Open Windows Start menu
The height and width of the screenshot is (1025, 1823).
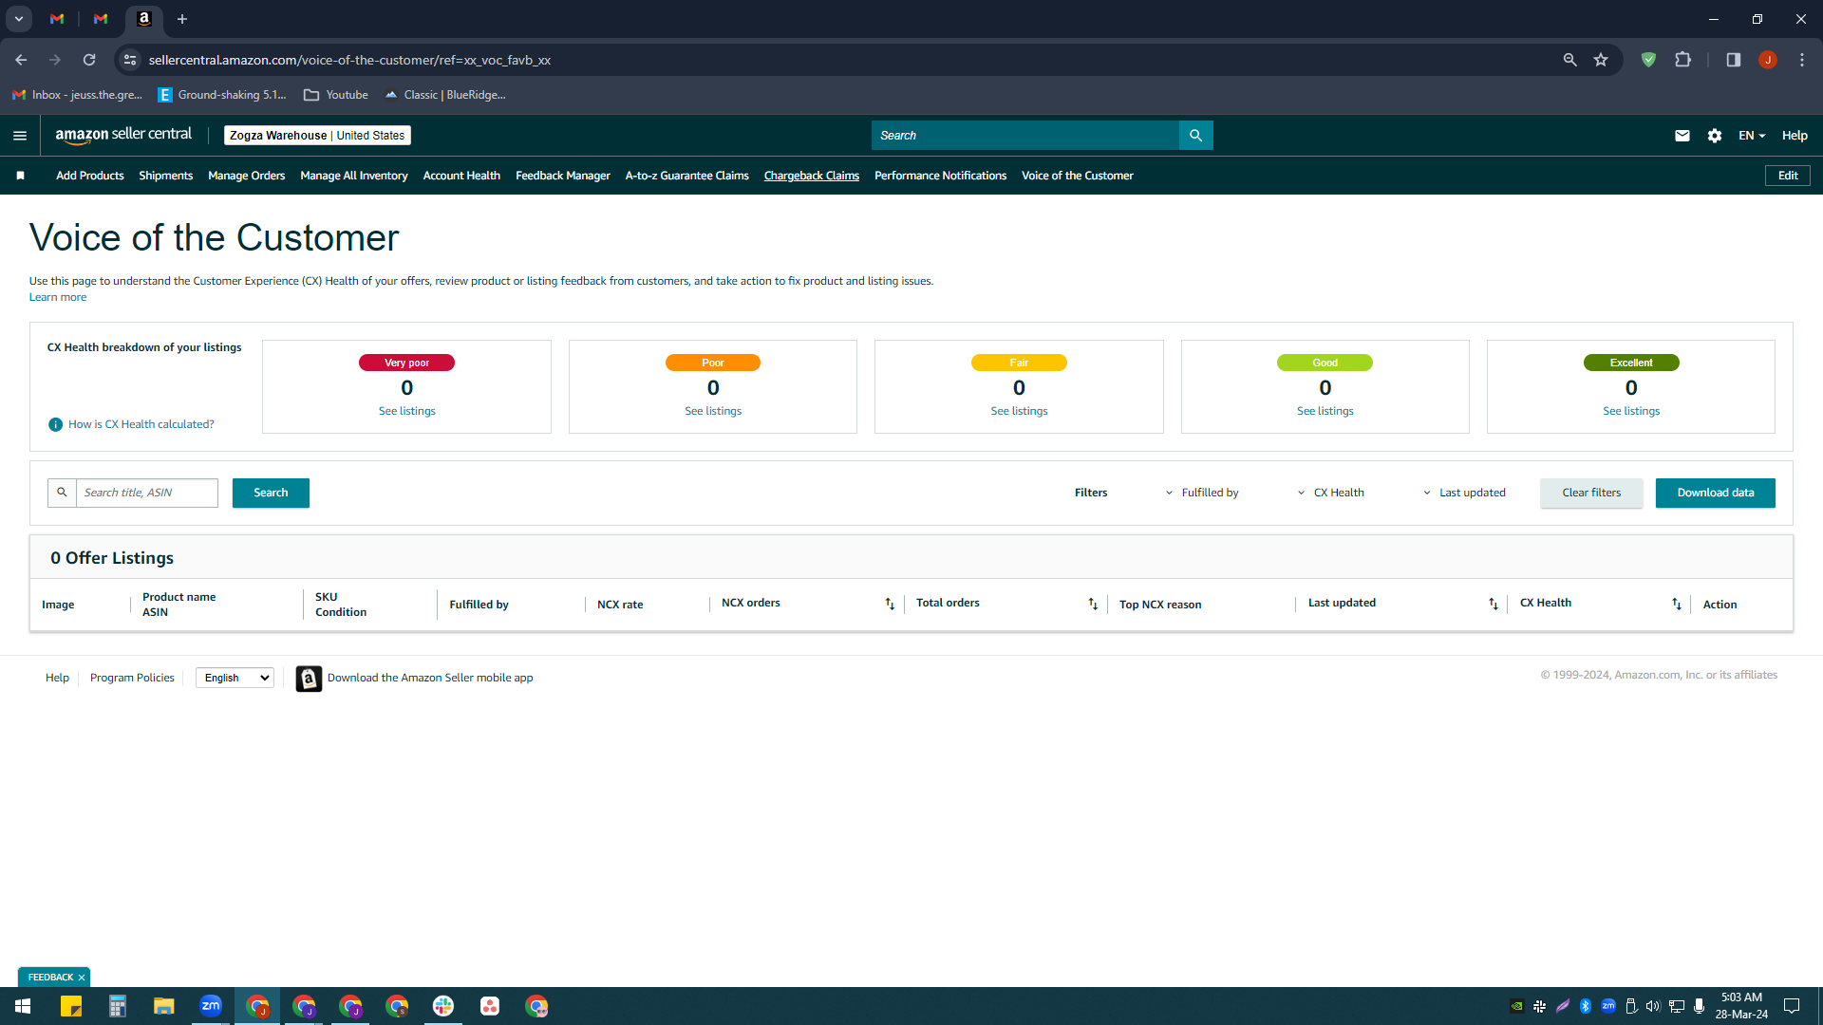click(x=23, y=1006)
